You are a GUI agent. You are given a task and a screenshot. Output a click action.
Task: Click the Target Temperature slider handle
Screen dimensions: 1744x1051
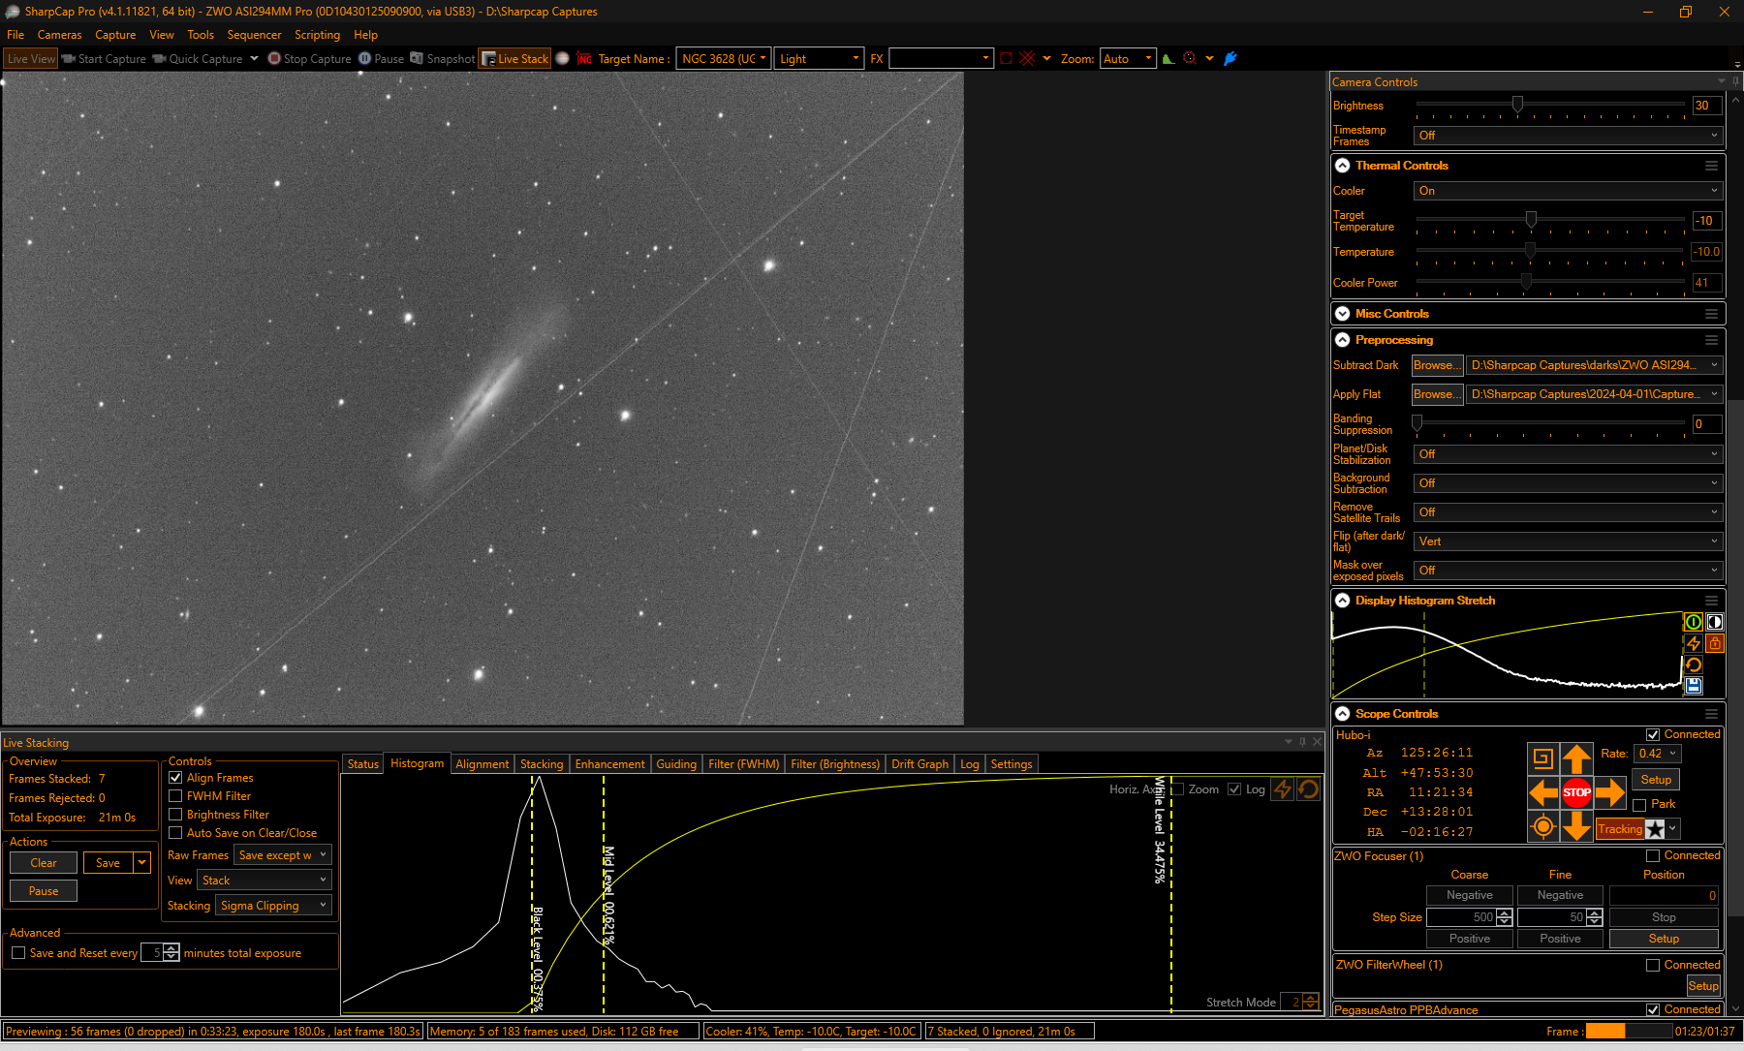[x=1531, y=220]
